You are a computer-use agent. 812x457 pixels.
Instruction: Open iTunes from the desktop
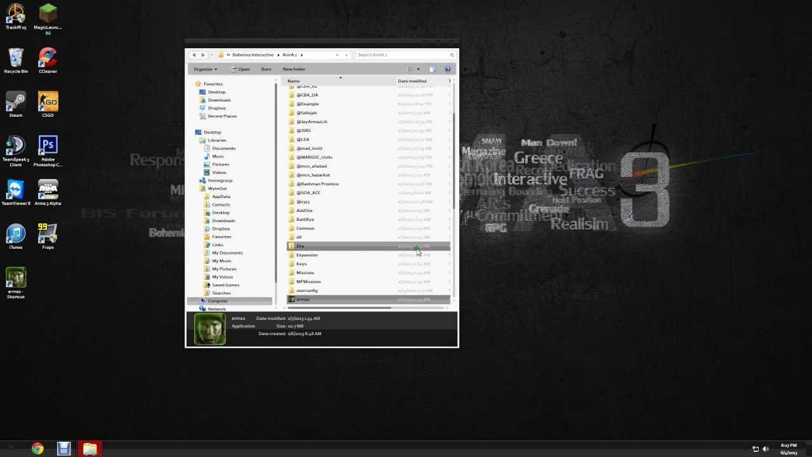pos(16,236)
